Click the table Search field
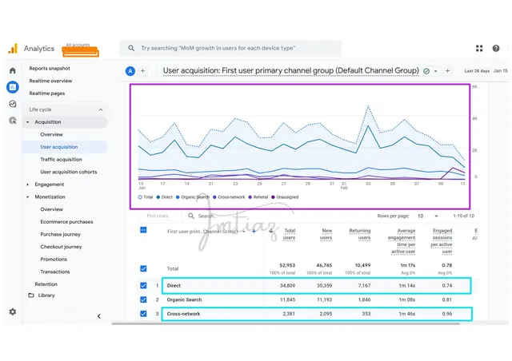The image size is (512, 361). click(x=206, y=216)
